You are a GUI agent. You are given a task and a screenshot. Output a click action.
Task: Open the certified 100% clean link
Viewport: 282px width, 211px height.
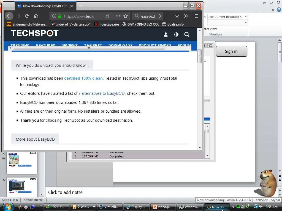pos(83,78)
